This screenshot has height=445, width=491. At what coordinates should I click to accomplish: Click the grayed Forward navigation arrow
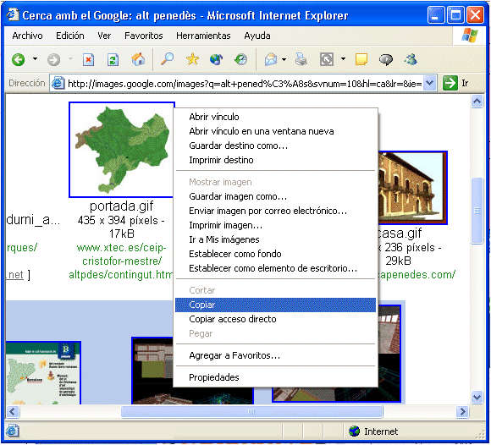pyautogui.click(x=53, y=59)
